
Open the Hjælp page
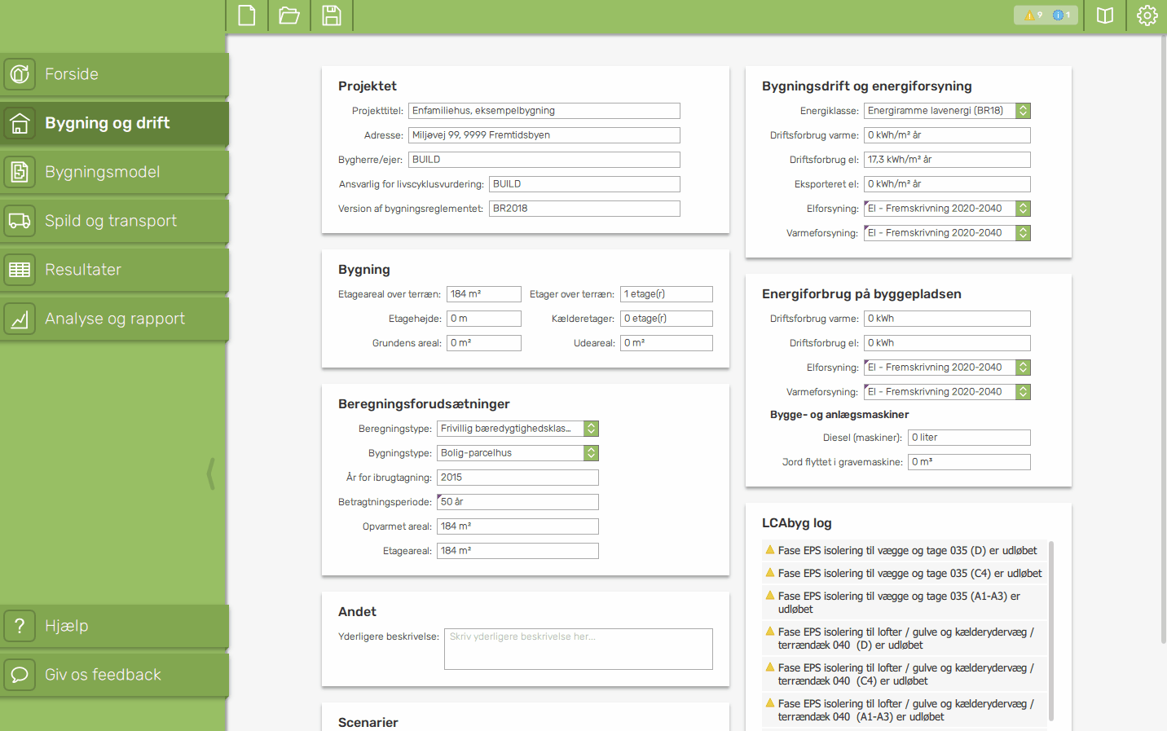[x=114, y=626]
